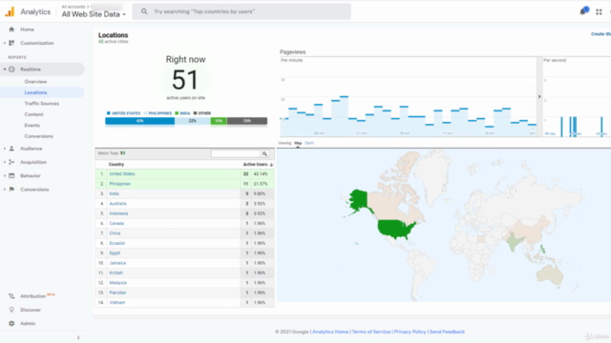Click the gray Other bar segment
611x343 pixels.
(247, 121)
